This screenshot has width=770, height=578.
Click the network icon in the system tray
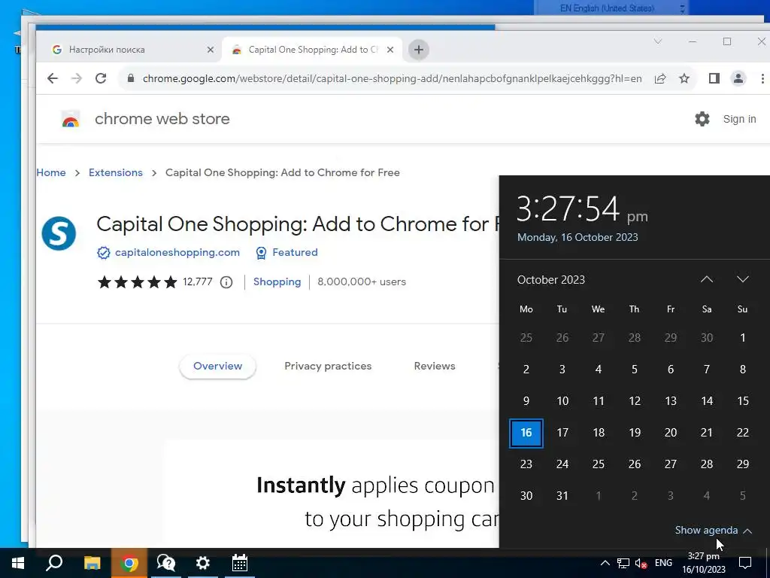coord(623,563)
